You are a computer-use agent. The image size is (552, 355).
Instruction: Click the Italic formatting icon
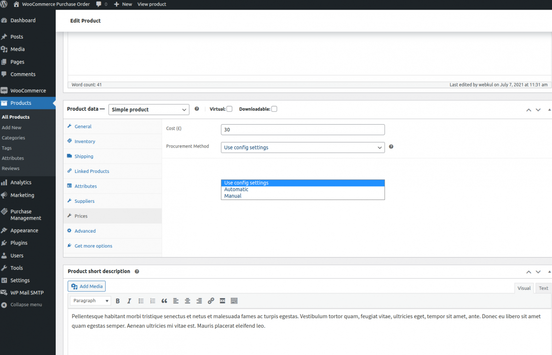(129, 301)
